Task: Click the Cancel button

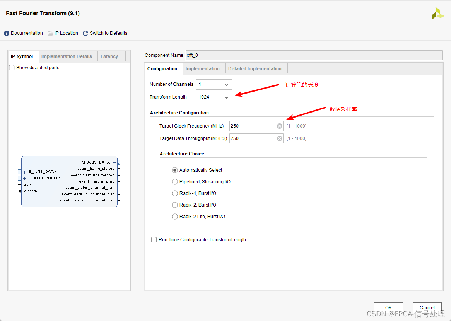Action: click(427, 307)
